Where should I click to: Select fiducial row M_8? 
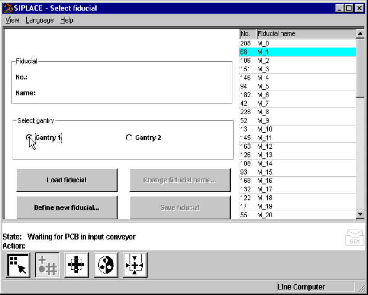click(297, 112)
